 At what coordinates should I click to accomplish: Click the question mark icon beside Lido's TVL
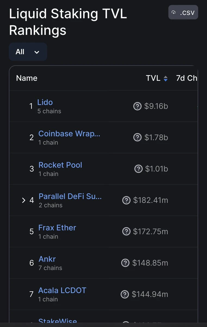point(137,106)
